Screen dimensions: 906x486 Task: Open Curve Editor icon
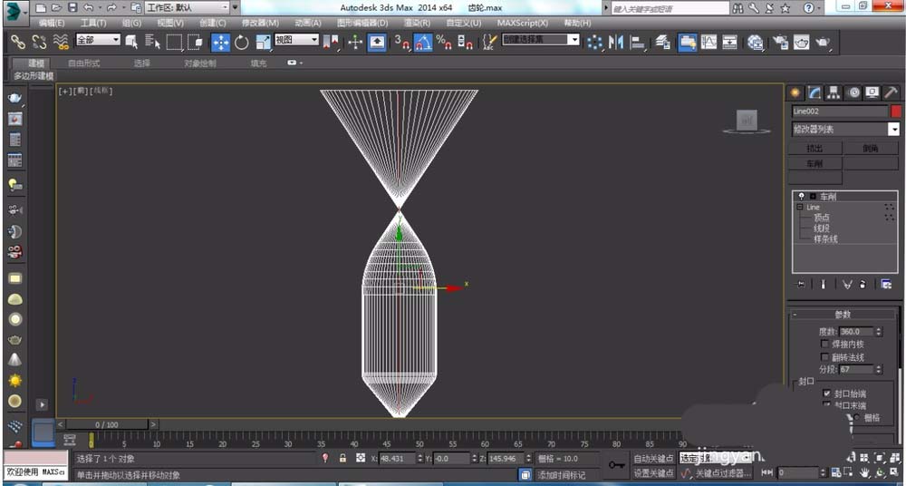pos(709,42)
